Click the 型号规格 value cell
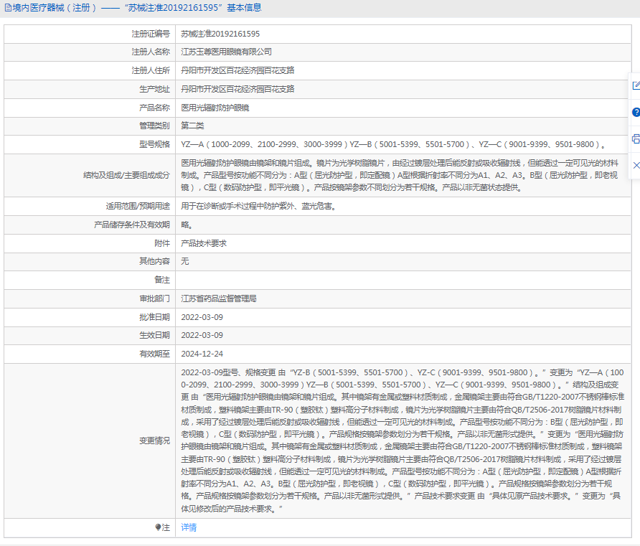The width and height of the screenshot is (640, 546). (393, 144)
